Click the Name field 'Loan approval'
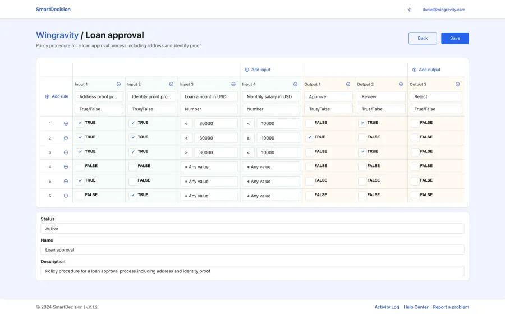505x315 pixels. (252, 250)
